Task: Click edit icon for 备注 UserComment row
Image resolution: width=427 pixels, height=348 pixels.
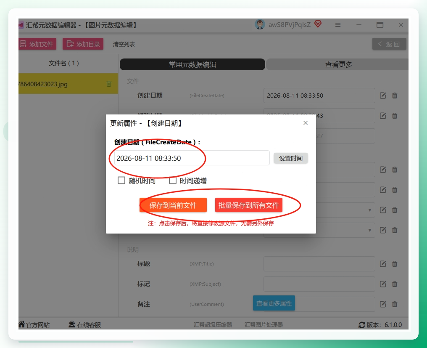Action: click(383, 304)
